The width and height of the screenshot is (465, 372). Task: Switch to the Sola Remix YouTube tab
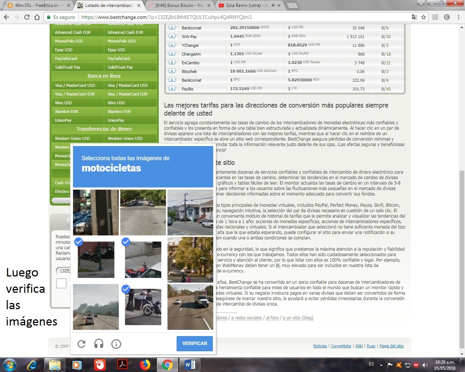pos(250,5)
